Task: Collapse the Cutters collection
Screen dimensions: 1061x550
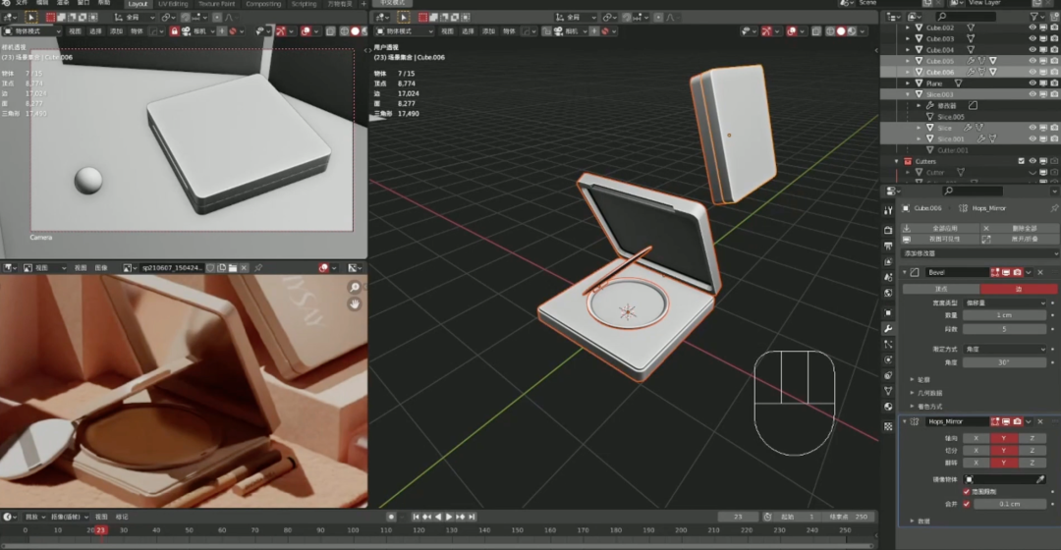Action: [897, 161]
